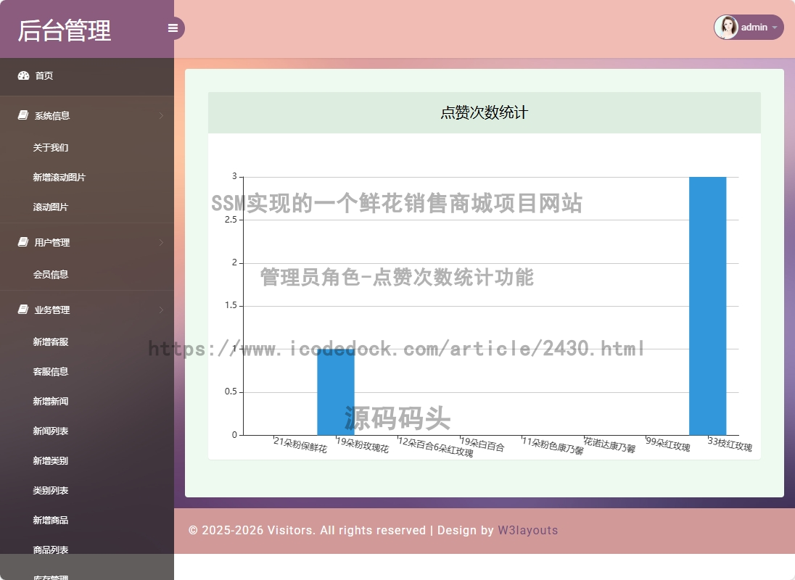This screenshot has width=795, height=580.
Task: Click the dashboard icon beside 首页
Action: [23, 75]
